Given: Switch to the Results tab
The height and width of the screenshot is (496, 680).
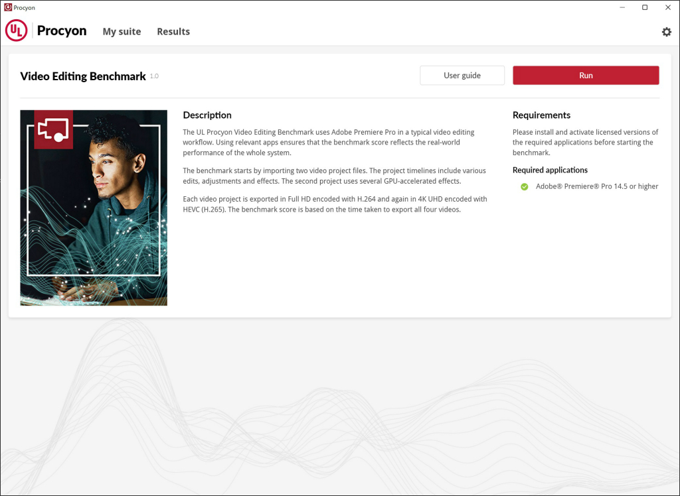Looking at the screenshot, I should (173, 32).
